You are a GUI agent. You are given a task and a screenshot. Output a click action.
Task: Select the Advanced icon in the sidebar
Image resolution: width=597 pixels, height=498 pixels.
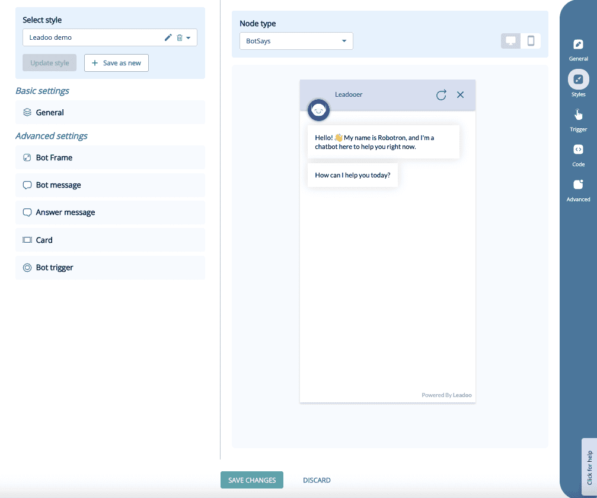(x=578, y=185)
